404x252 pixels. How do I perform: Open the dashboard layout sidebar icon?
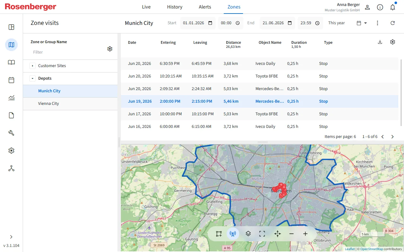point(11,27)
